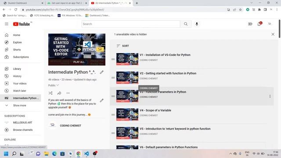Open V4 Scope of a Variable video
Screen dimensions: 281x158
(x=155, y=110)
